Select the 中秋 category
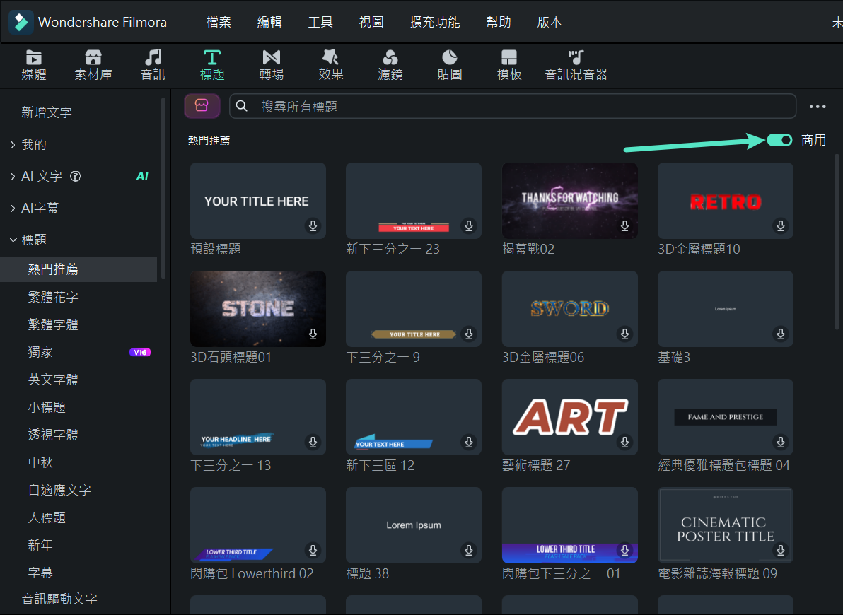The height and width of the screenshot is (615, 843). pyautogui.click(x=40, y=462)
